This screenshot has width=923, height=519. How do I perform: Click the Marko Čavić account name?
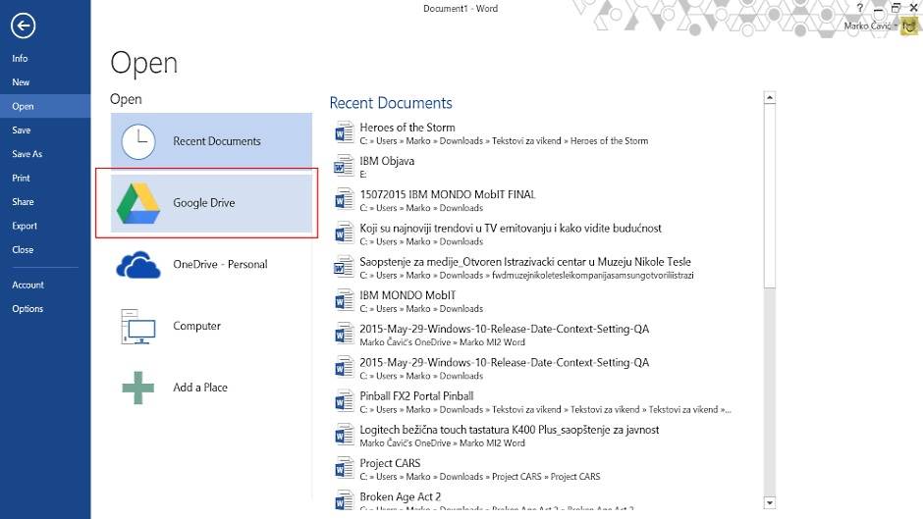pos(869,26)
